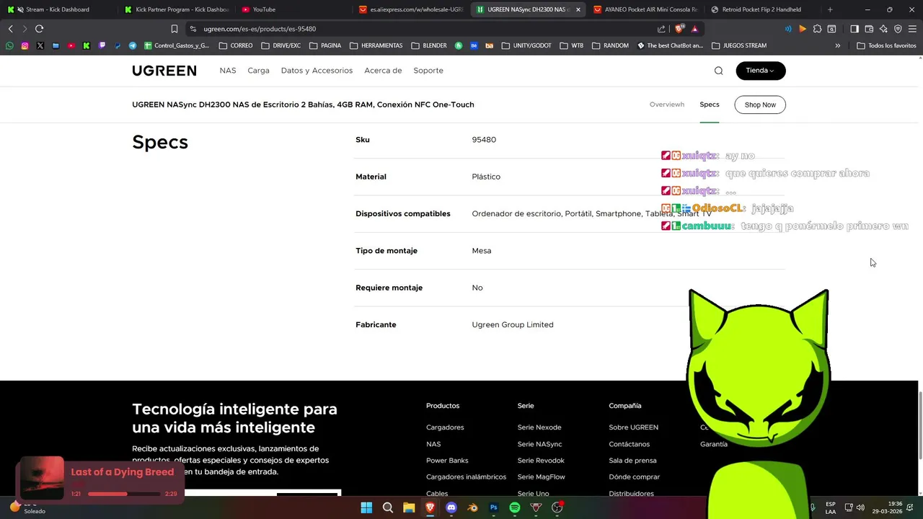Open the site search magnifier
The height and width of the screenshot is (519, 923).
coord(718,71)
